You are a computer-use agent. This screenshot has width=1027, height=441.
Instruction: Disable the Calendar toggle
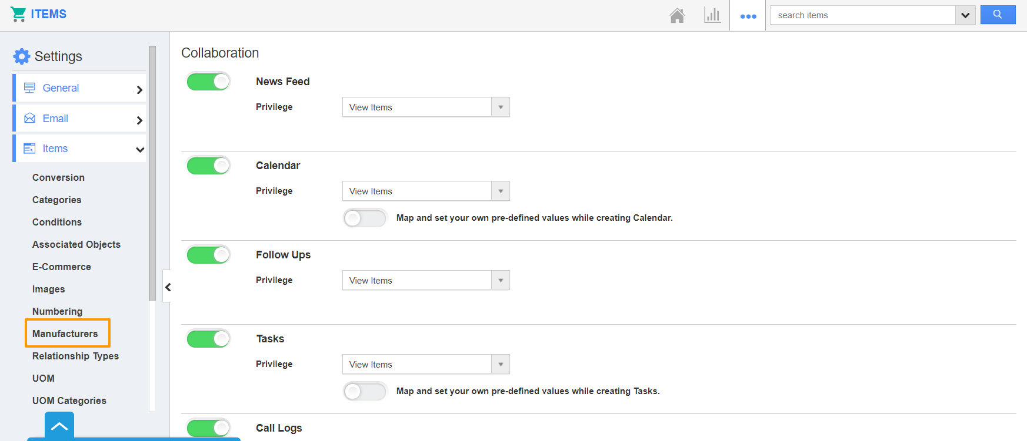coord(208,166)
